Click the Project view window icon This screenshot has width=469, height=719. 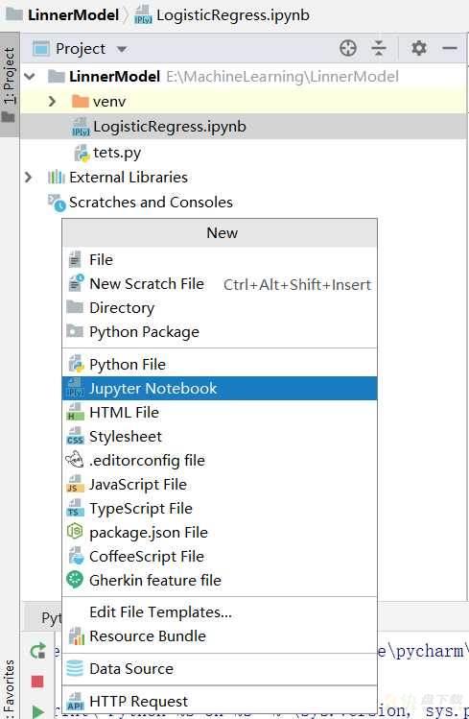(41, 48)
